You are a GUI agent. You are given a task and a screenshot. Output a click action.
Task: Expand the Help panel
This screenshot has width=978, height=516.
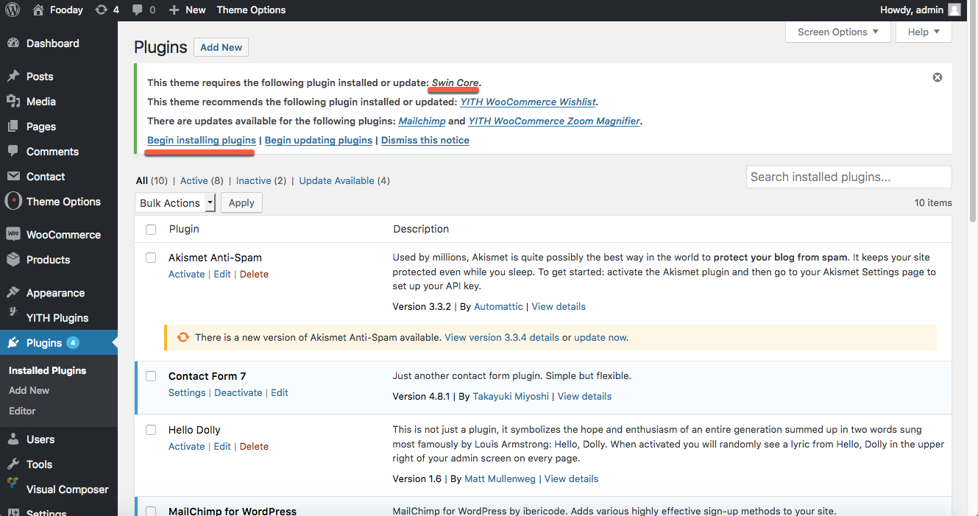pyautogui.click(x=924, y=32)
